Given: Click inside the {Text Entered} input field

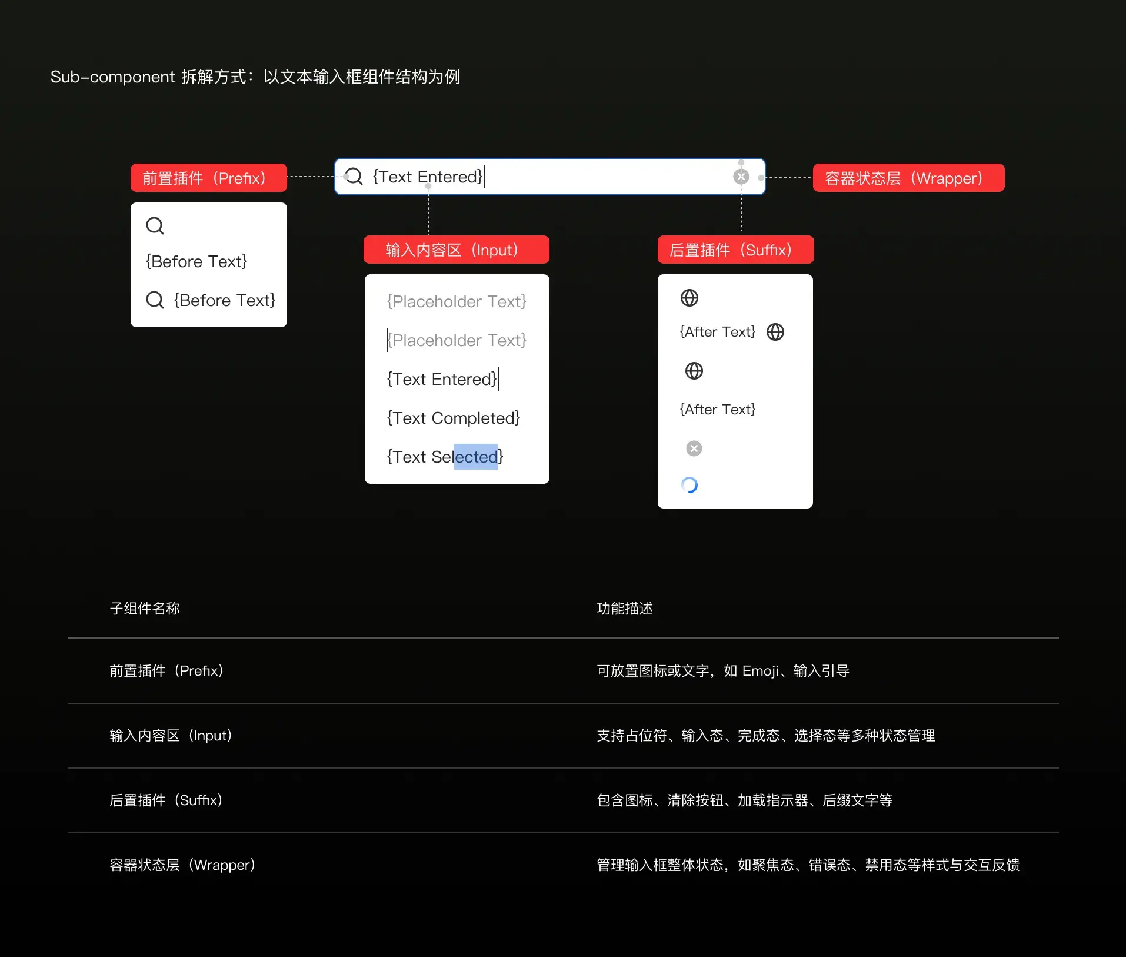Looking at the screenshot, I should tap(529, 176).
